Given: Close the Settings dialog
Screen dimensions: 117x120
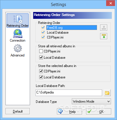Looking at the screenshot, I should pyautogui.click(x=110, y=3).
